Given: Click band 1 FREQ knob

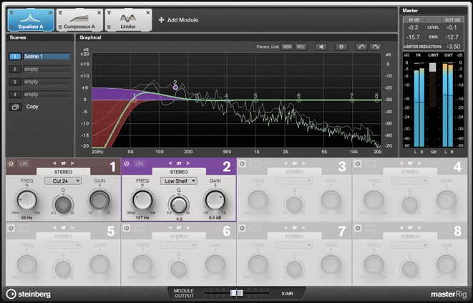Looking at the screenshot, I should [x=27, y=200].
